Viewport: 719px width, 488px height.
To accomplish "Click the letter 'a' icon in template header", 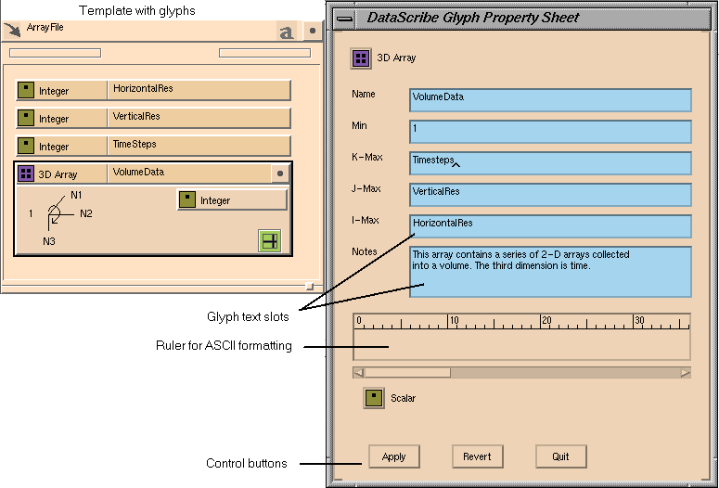I will 287,32.
